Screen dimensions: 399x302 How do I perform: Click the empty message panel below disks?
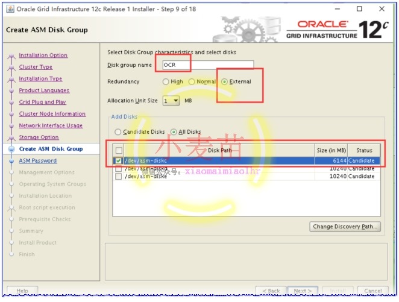pos(246,262)
